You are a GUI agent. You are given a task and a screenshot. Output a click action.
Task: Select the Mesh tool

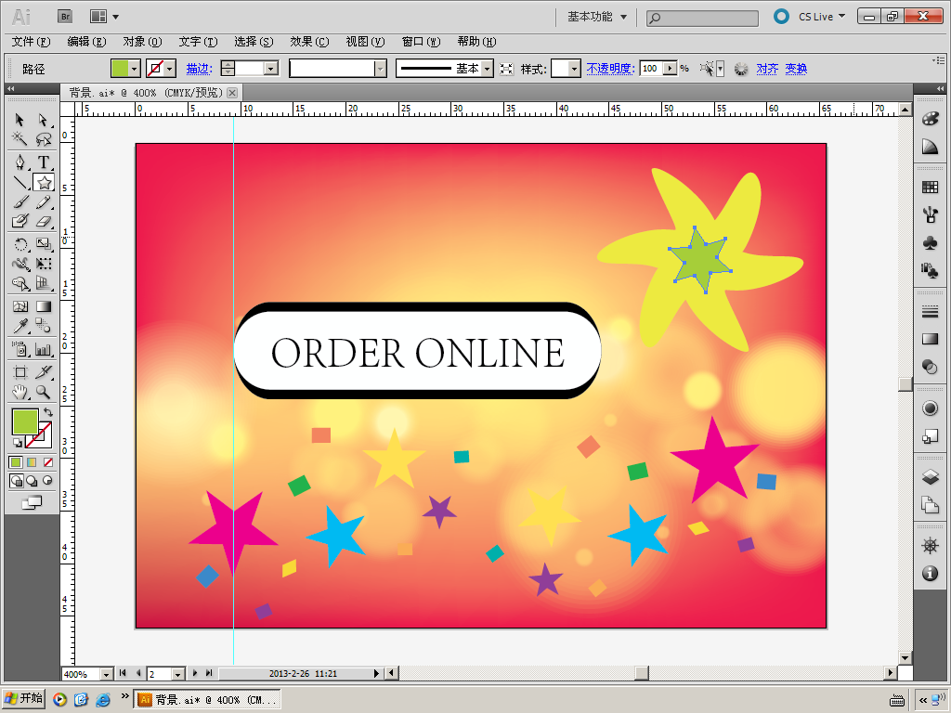(20, 306)
